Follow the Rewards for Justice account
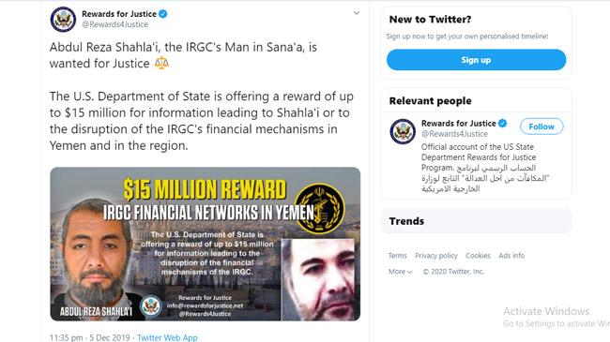Screen dimensions: 610x342 pos(541,126)
